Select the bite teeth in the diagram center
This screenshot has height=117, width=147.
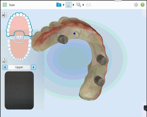coord(19,37)
